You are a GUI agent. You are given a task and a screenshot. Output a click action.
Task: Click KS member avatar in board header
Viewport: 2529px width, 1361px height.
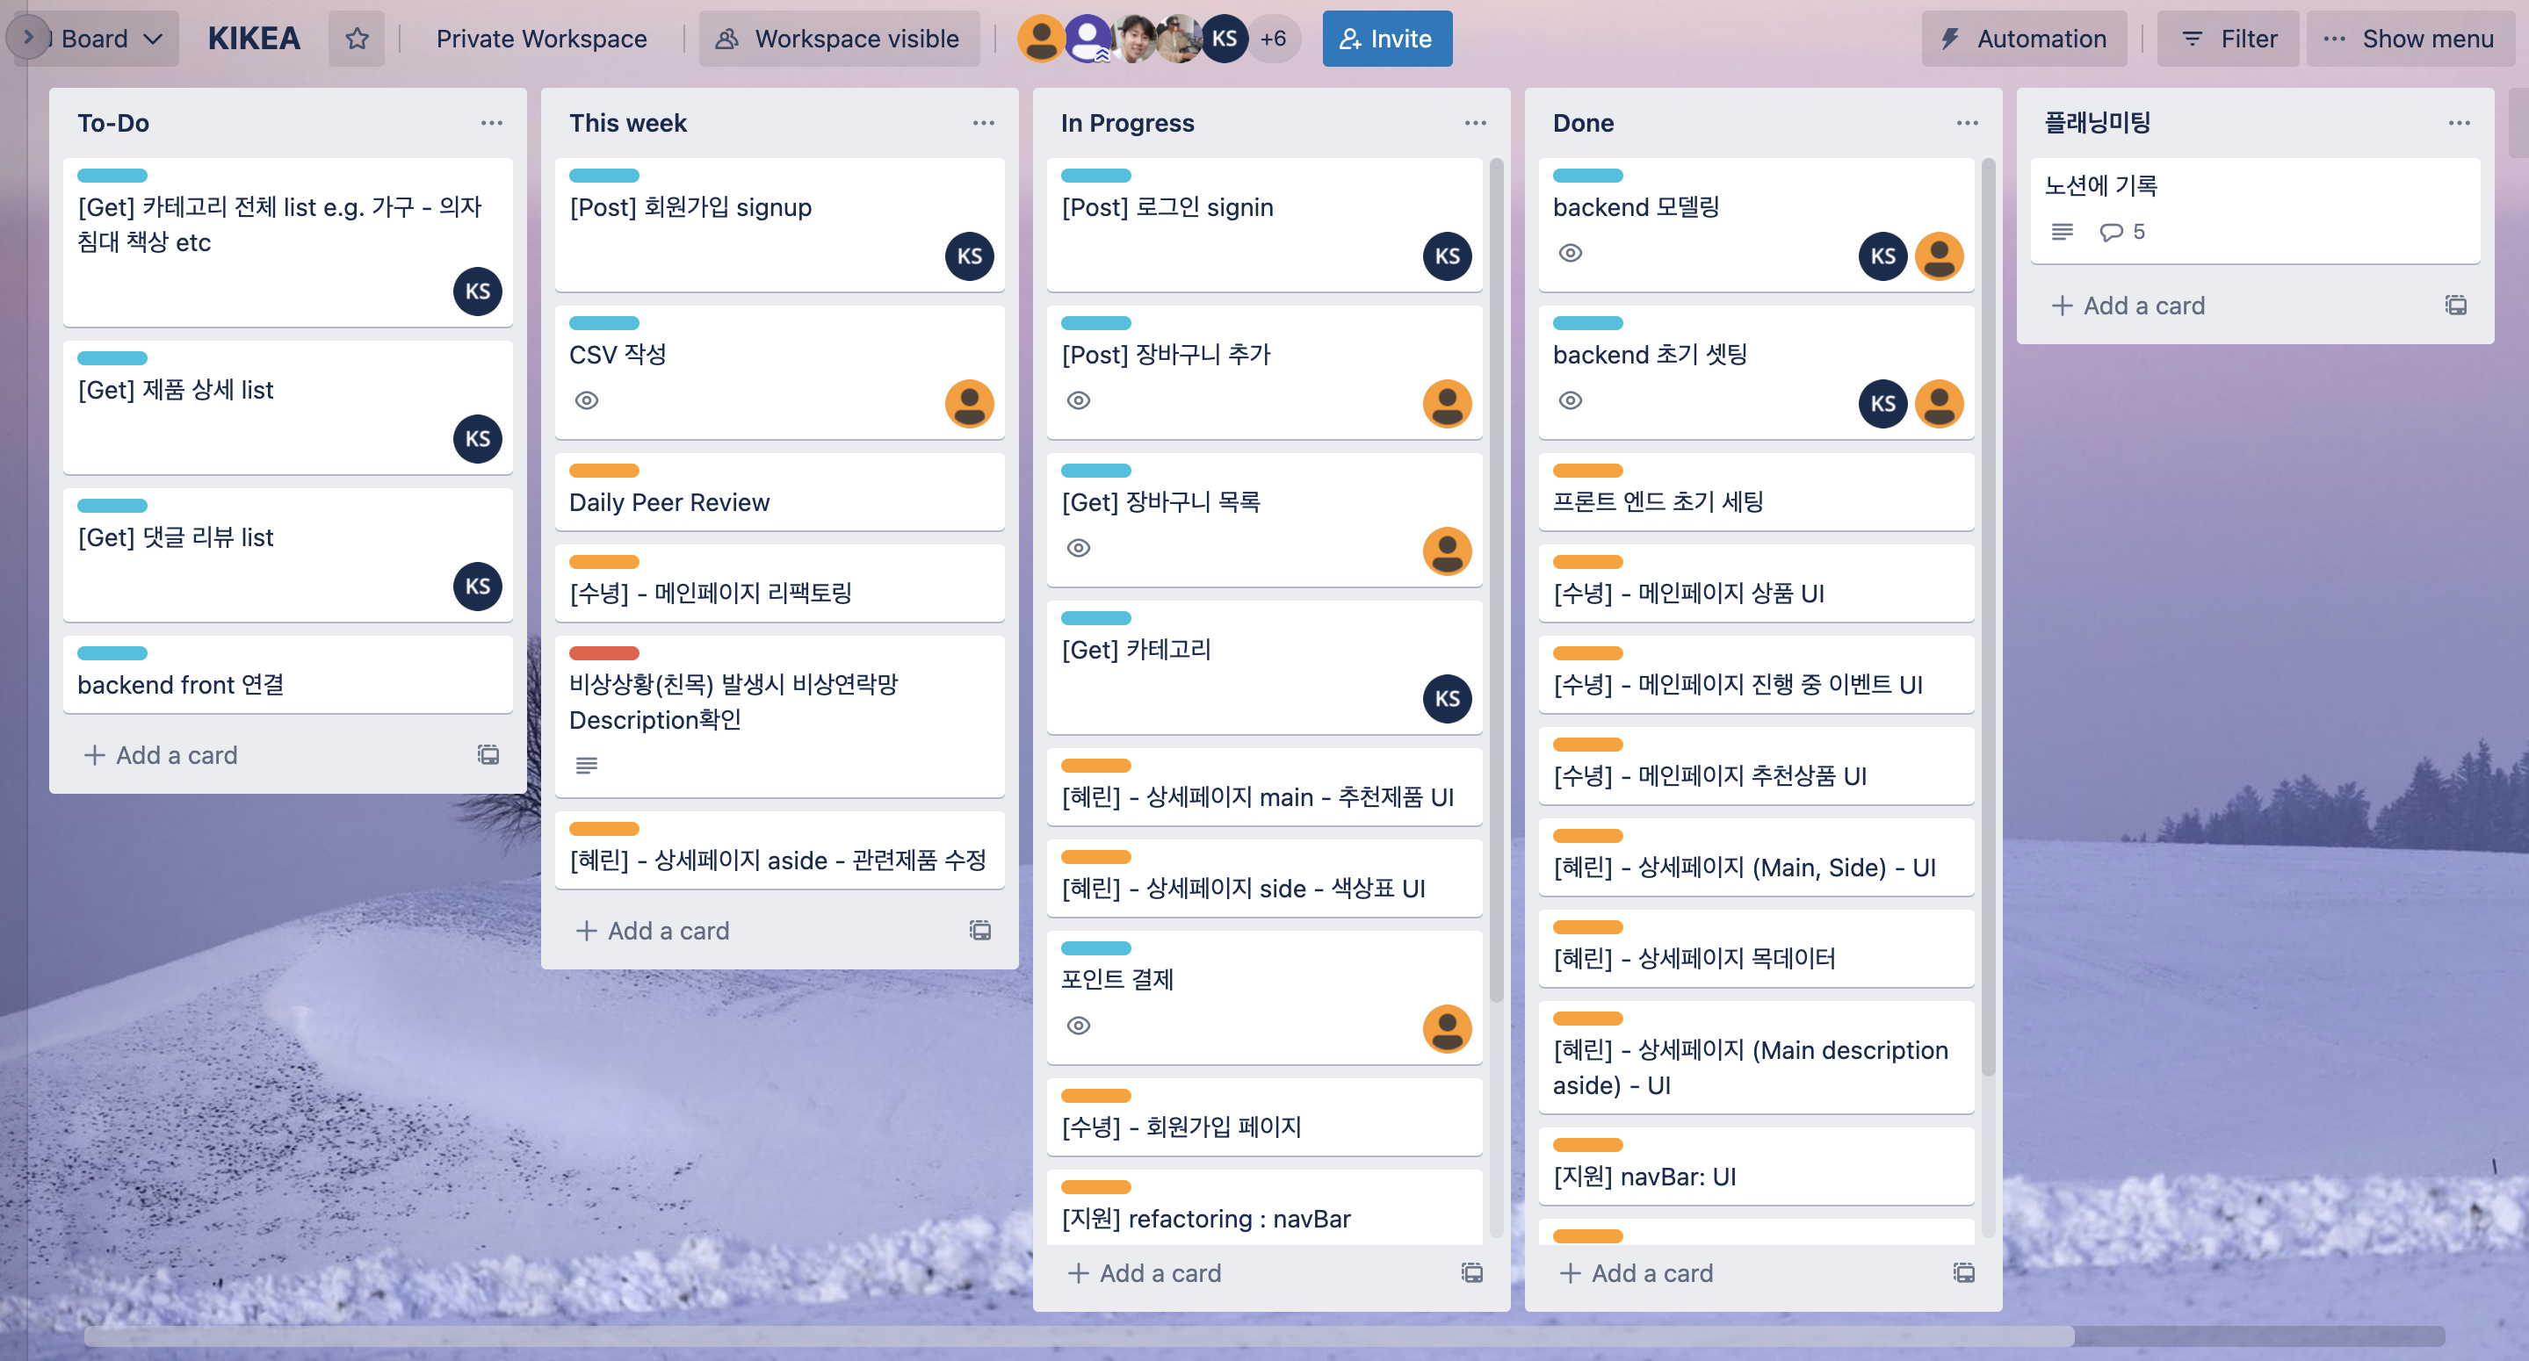coord(1224,39)
